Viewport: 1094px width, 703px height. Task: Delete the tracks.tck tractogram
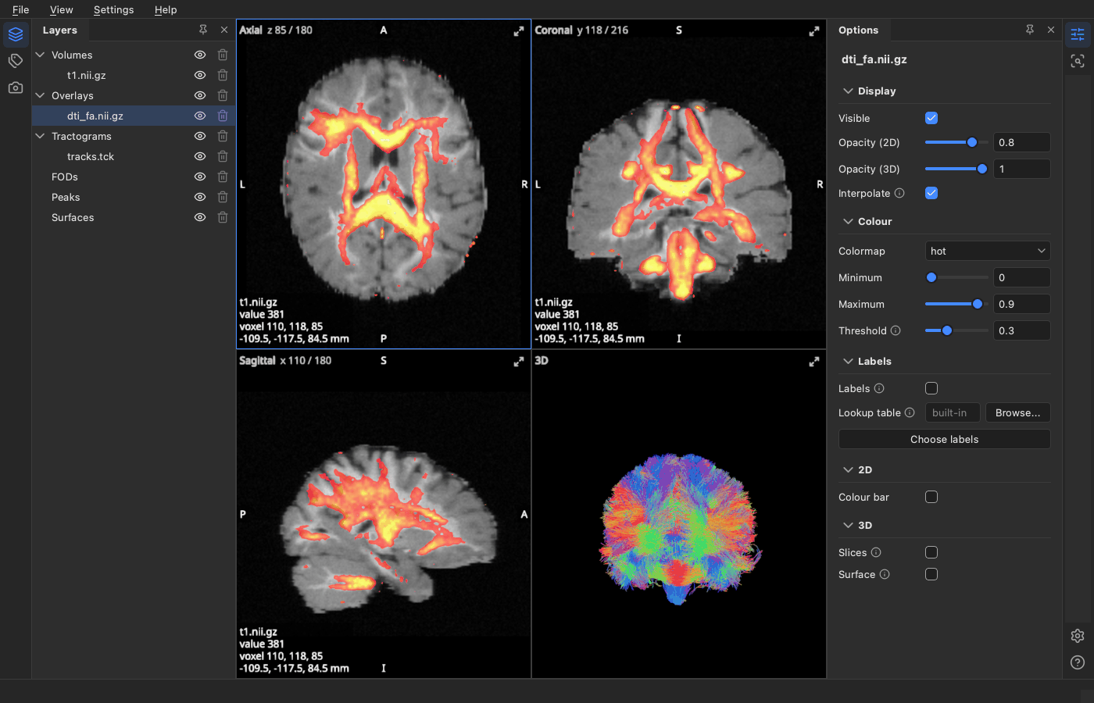[x=223, y=156]
